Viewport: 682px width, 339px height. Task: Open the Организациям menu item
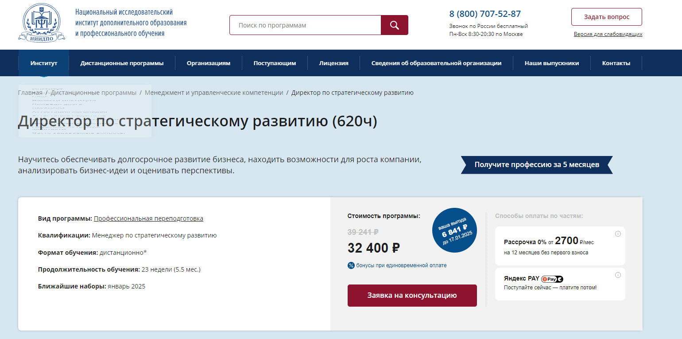209,63
